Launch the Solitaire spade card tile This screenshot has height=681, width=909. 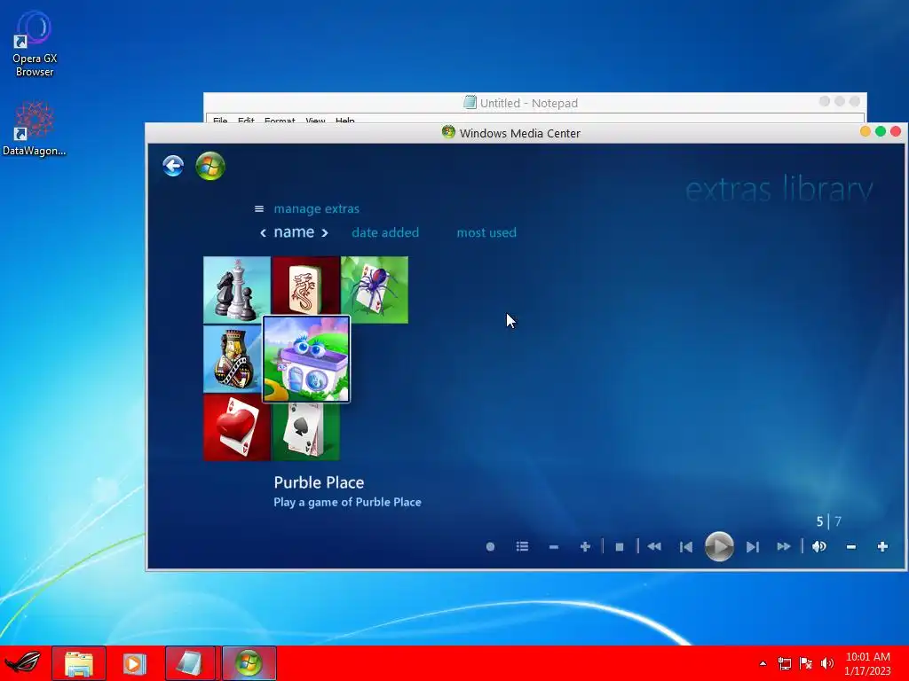(x=305, y=432)
